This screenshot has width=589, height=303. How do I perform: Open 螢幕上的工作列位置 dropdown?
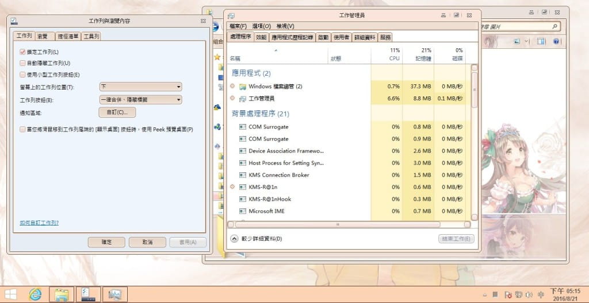140,87
